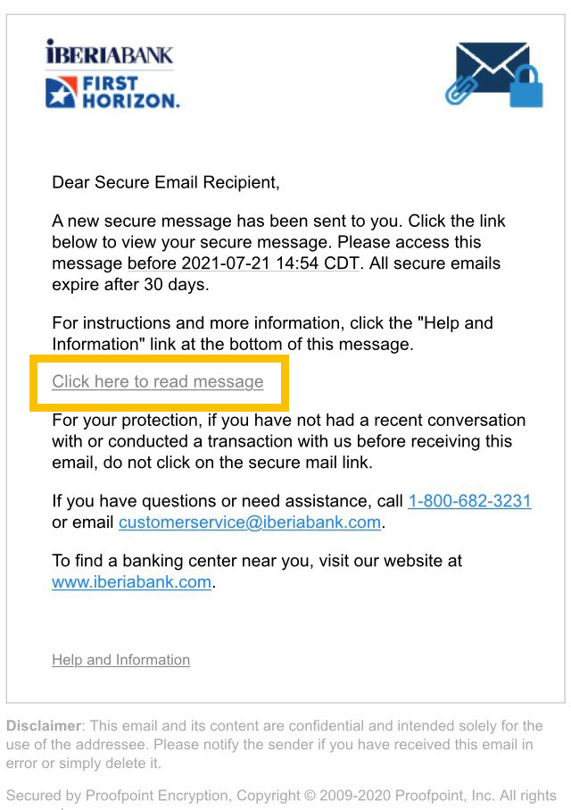The width and height of the screenshot is (571, 810).
Task: Click the dark blue envelope icon
Action: coord(491,68)
